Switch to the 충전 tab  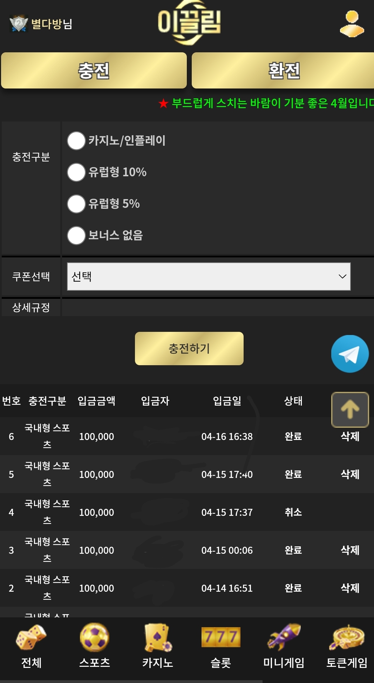point(94,70)
